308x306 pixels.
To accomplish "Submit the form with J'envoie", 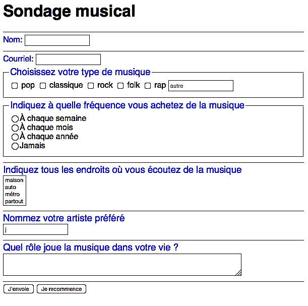I will point(19,289).
